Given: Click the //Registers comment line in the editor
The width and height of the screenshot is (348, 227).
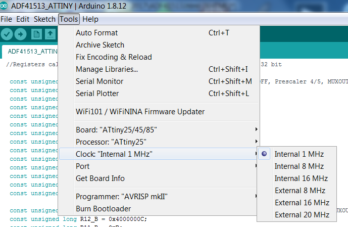Looking at the screenshot, I should point(32,64).
